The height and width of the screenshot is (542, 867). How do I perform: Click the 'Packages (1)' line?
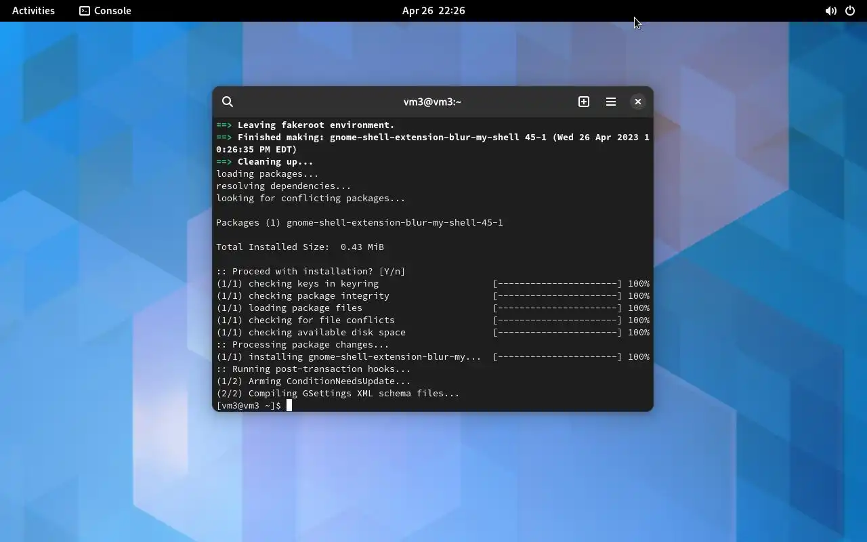[x=359, y=222]
